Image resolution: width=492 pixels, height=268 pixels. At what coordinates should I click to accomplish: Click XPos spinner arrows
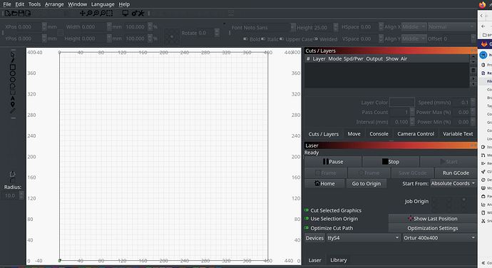44,26
